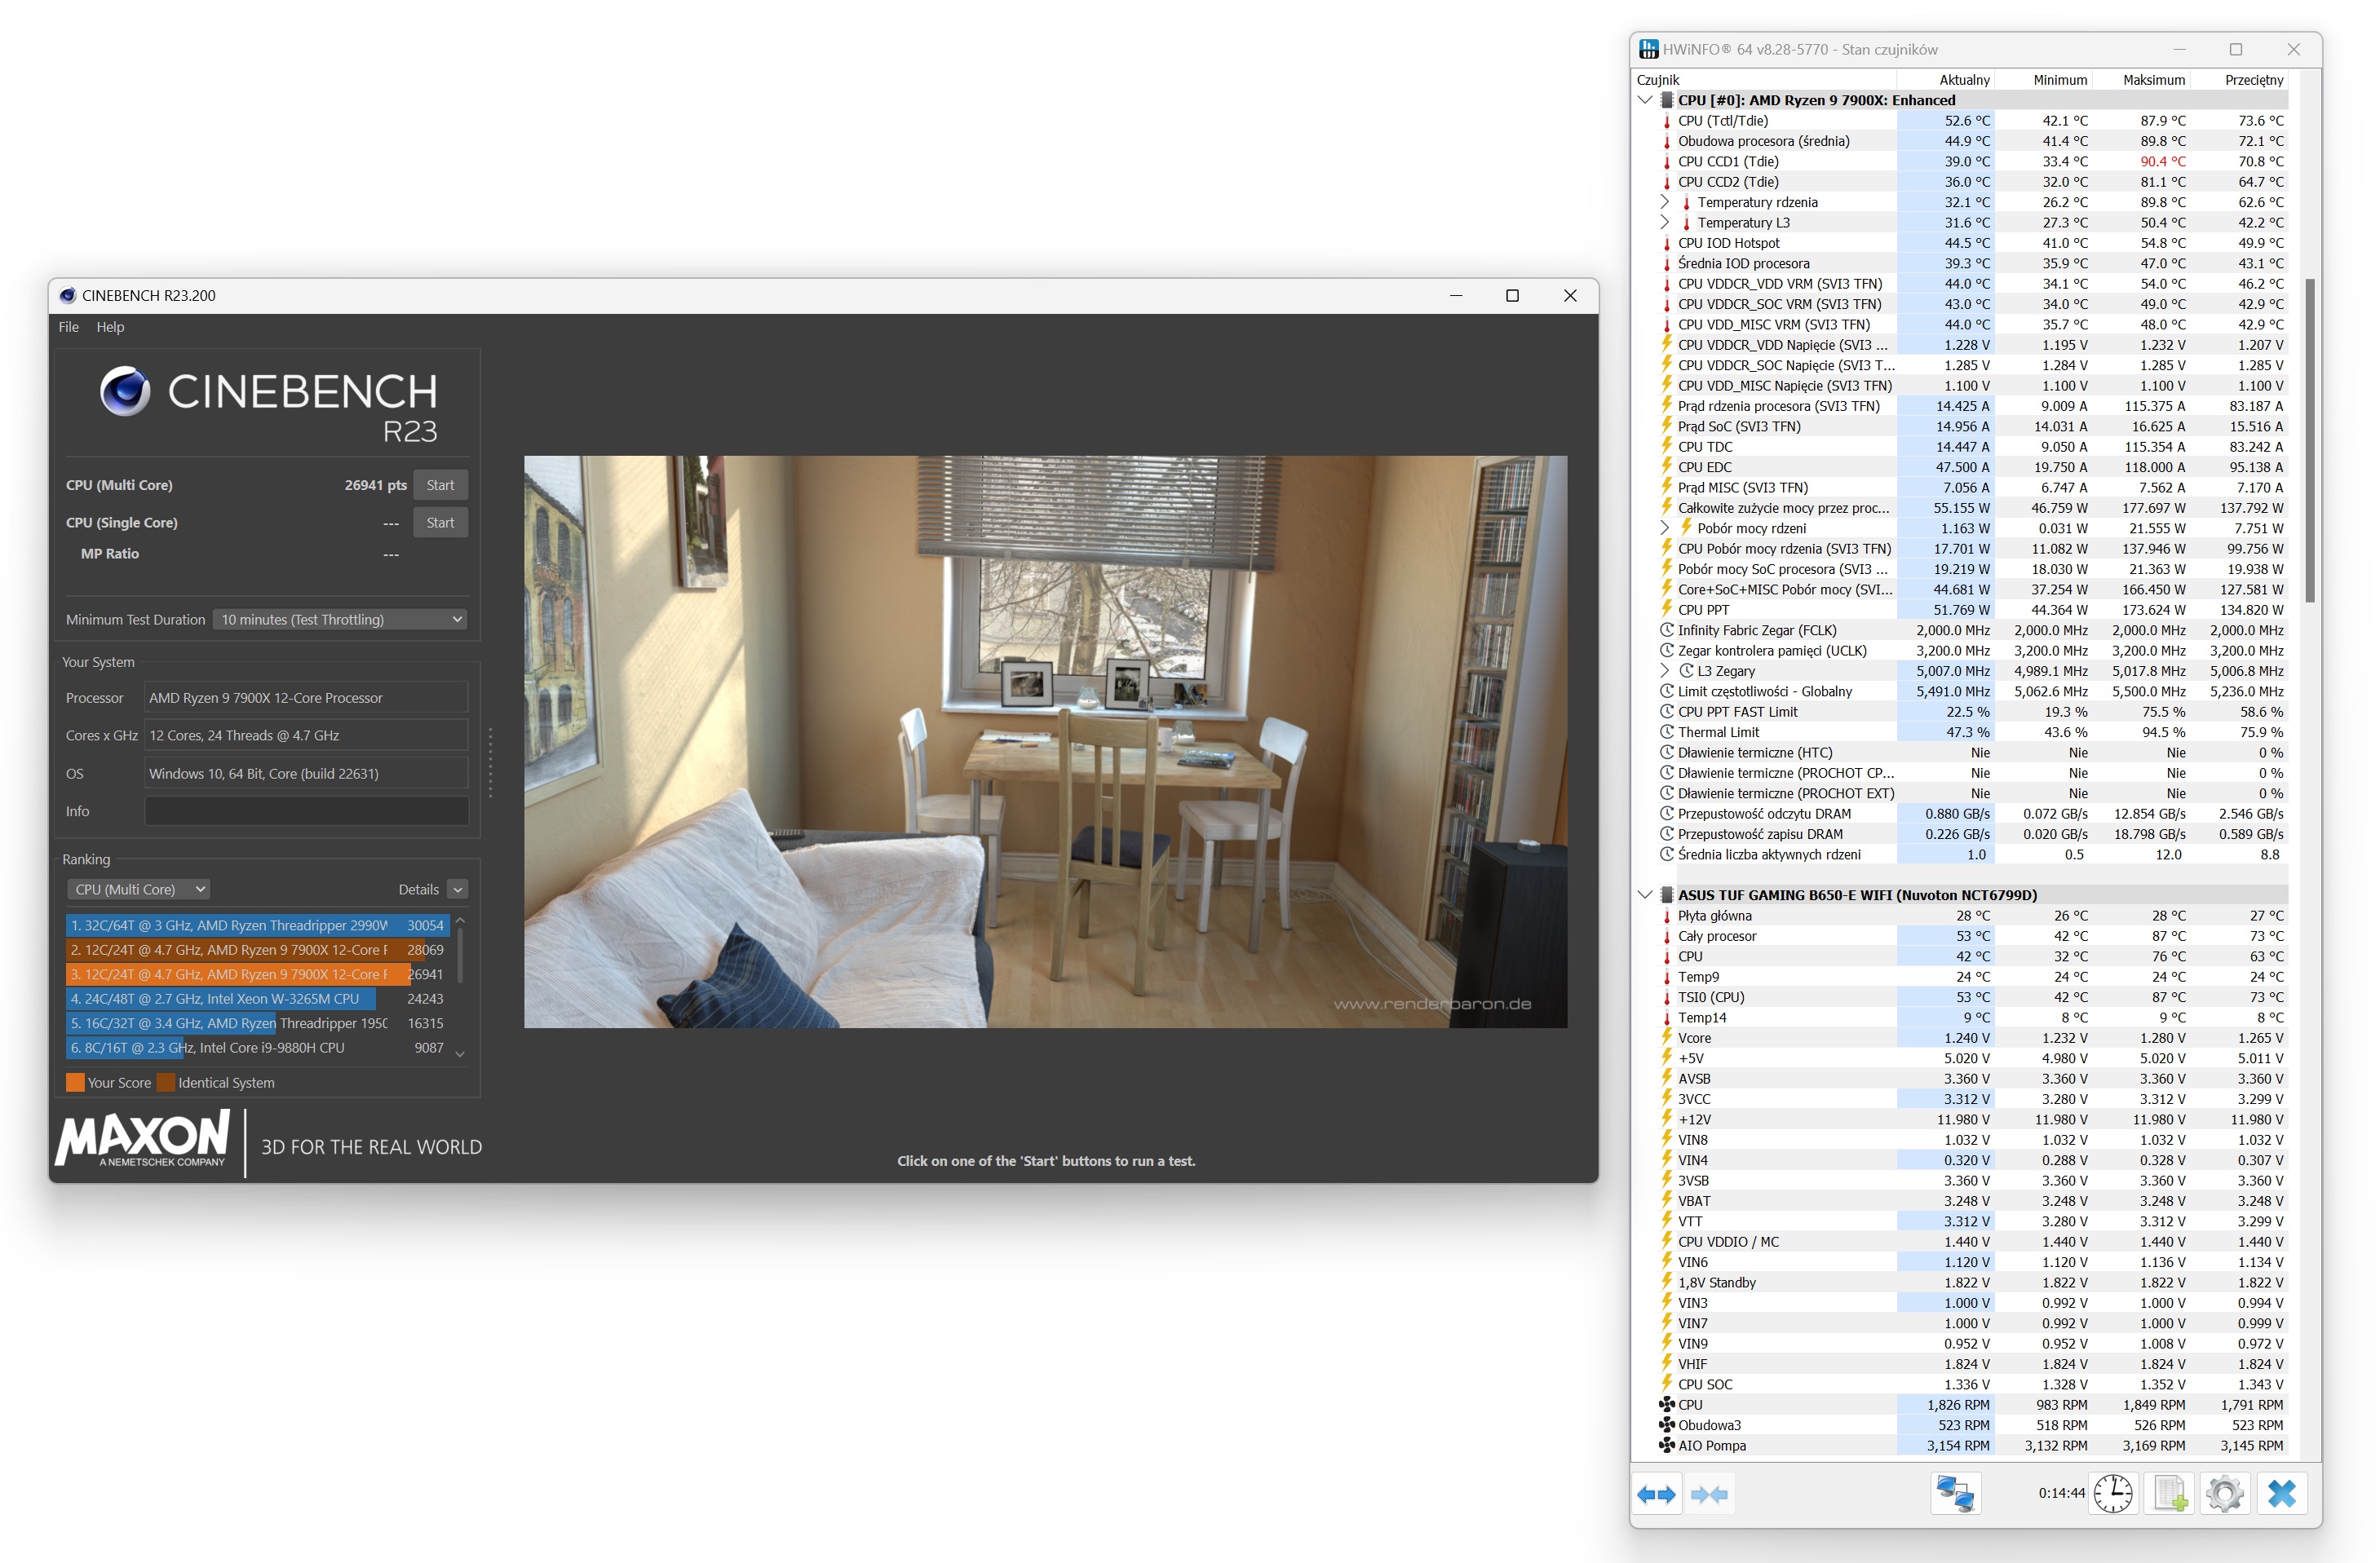Open the CPU (Multi Core) ranking dropdown
Image resolution: width=2380 pixels, height=1563 pixels.
pyautogui.click(x=139, y=890)
